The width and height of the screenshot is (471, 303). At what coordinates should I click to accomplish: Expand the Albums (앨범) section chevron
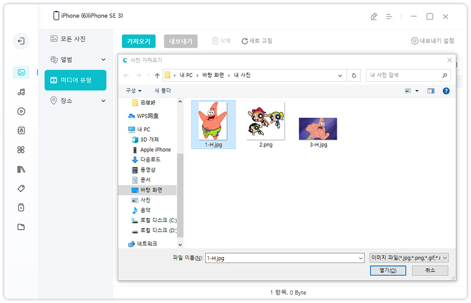(x=104, y=59)
